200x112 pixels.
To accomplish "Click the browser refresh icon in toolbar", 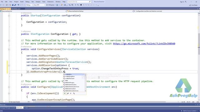I will pos(57,5).
